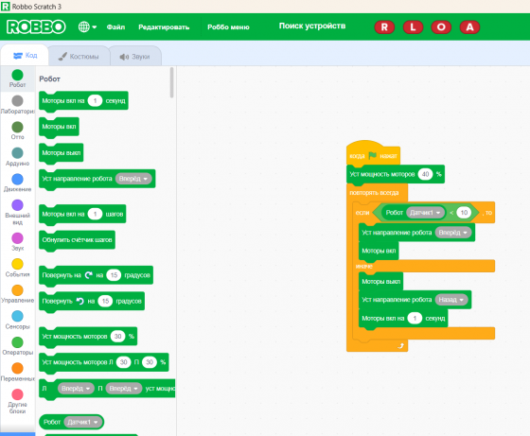Toggle the red L device indicator
530x436 pixels.
click(x=413, y=27)
